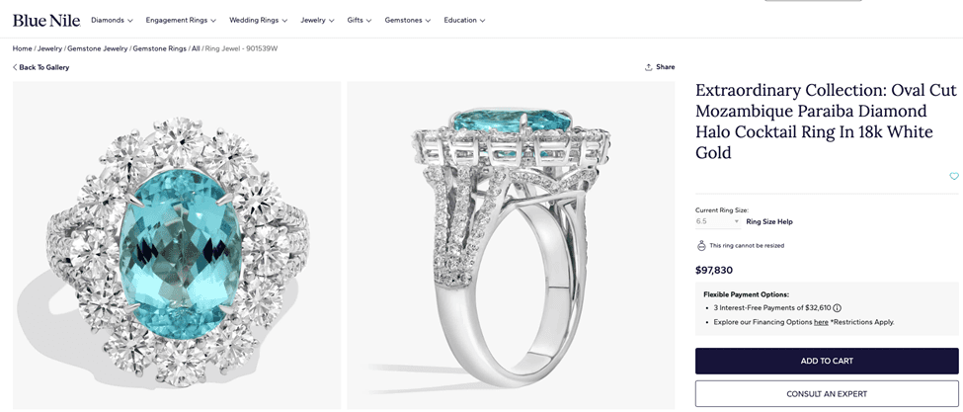Follow the Financing Options here link
This screenshot has height=412, width=963.
[x=821, y=322]
